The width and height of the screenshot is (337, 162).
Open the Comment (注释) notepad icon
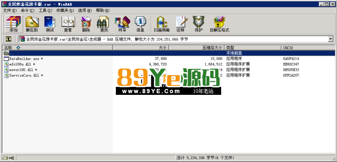pos(181,24)
